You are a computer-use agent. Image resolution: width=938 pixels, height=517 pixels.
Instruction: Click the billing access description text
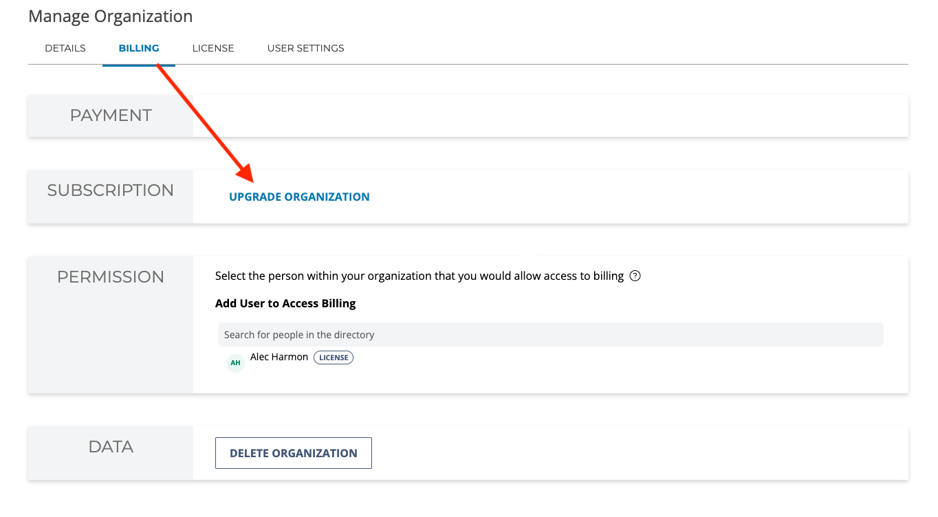419,276
